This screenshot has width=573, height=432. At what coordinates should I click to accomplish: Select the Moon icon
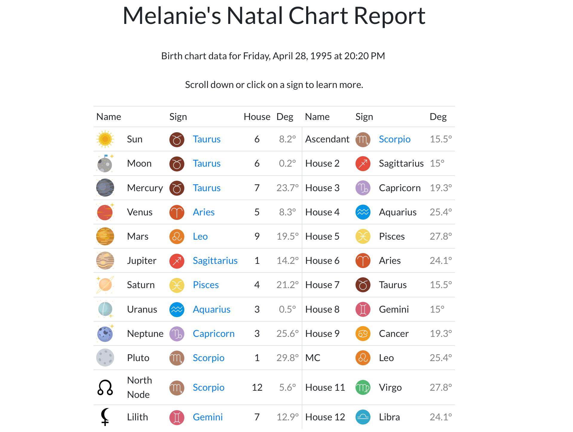click(105, 163)
